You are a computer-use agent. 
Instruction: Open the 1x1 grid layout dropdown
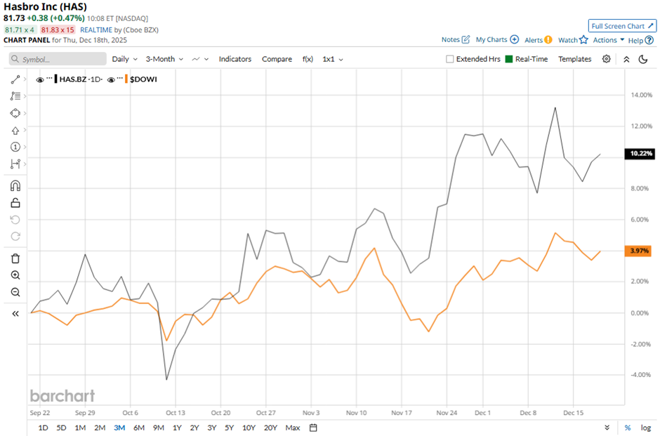[x=333, y=59]
